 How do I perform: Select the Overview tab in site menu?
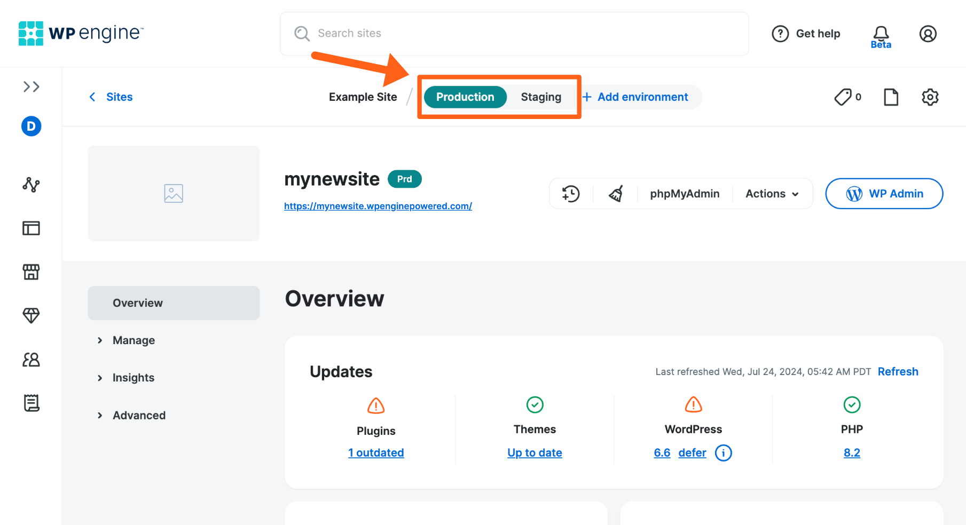(x=137, y=303)
